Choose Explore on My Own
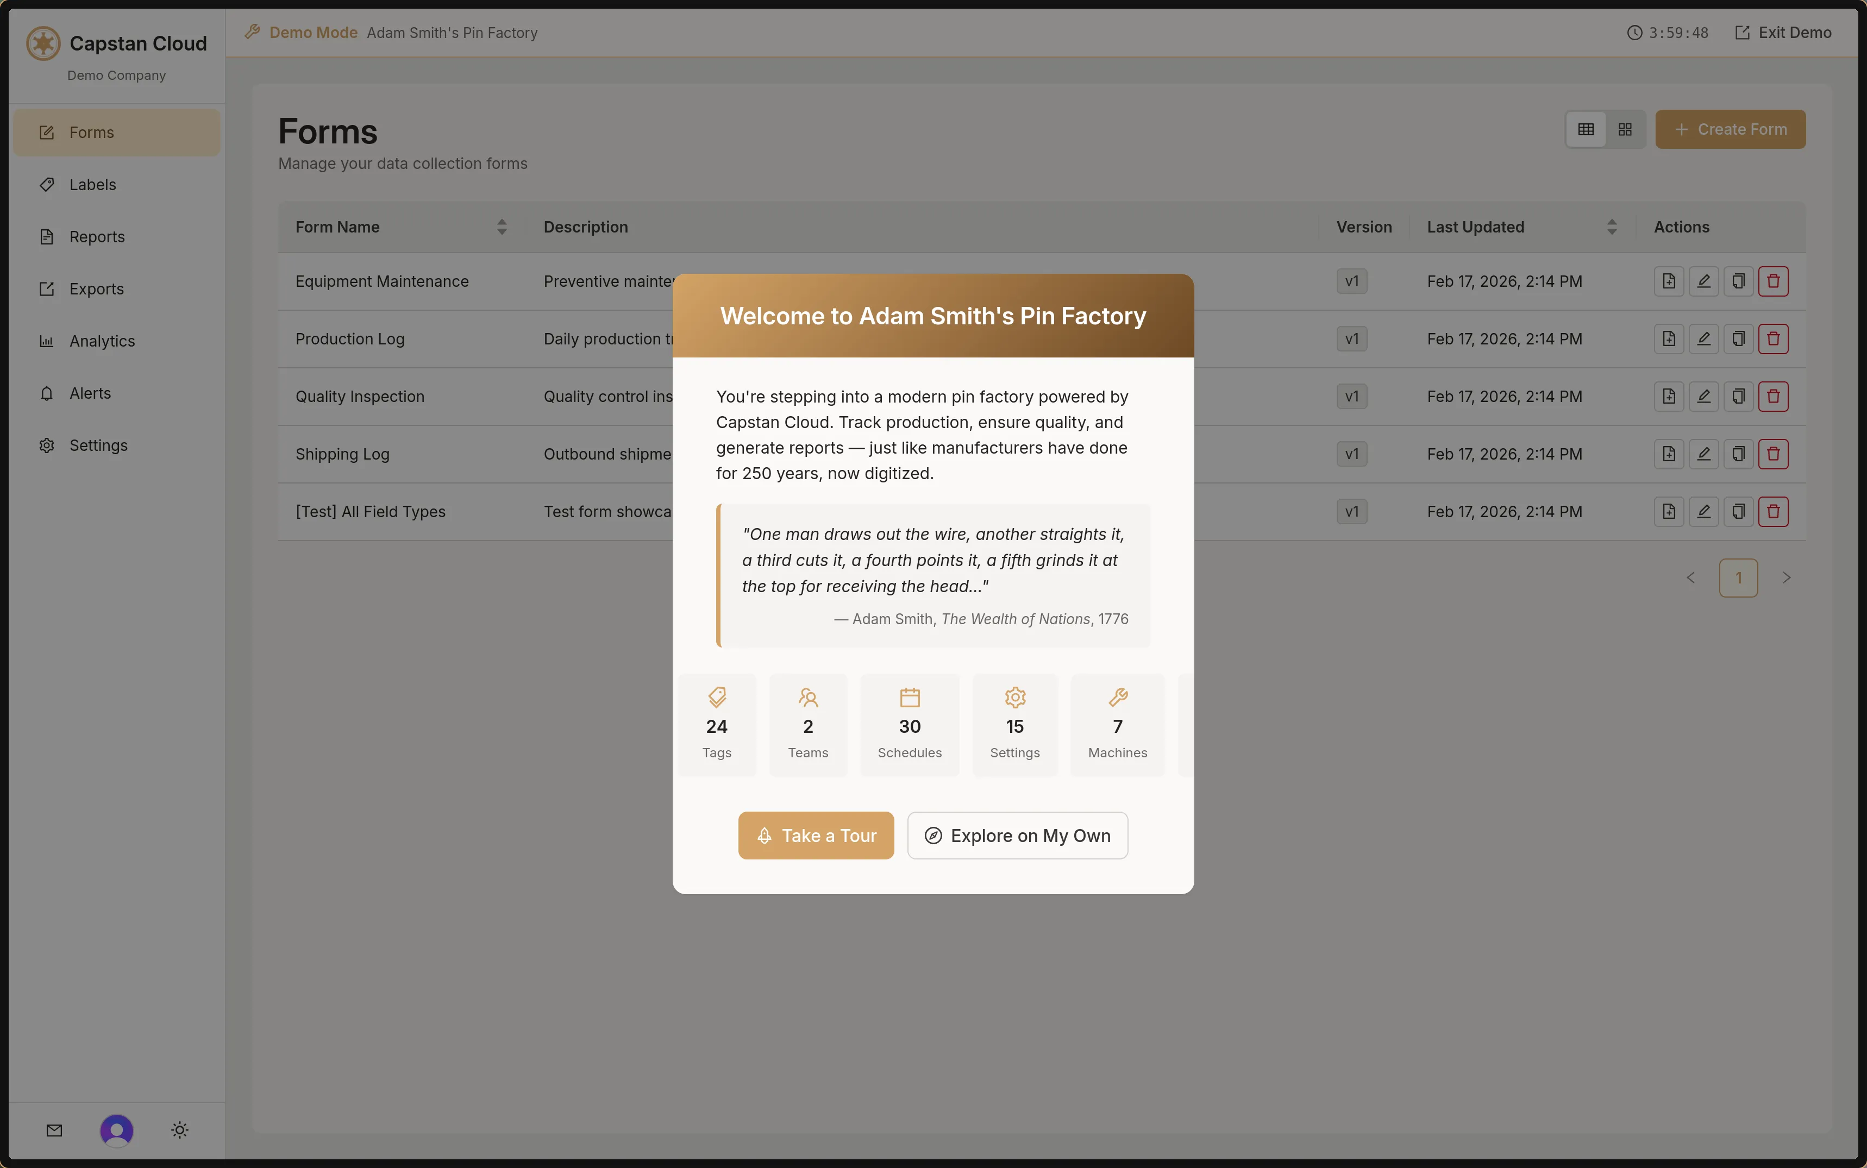 tap(1017, 836)
